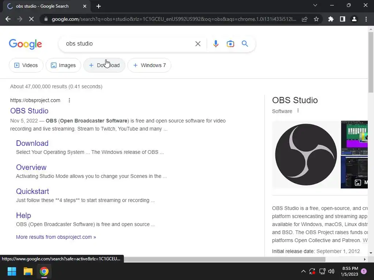Screen dimensions: 374x280
Task: Open the knowledge panel Software options menu
Action: click(x=298, y=111)
